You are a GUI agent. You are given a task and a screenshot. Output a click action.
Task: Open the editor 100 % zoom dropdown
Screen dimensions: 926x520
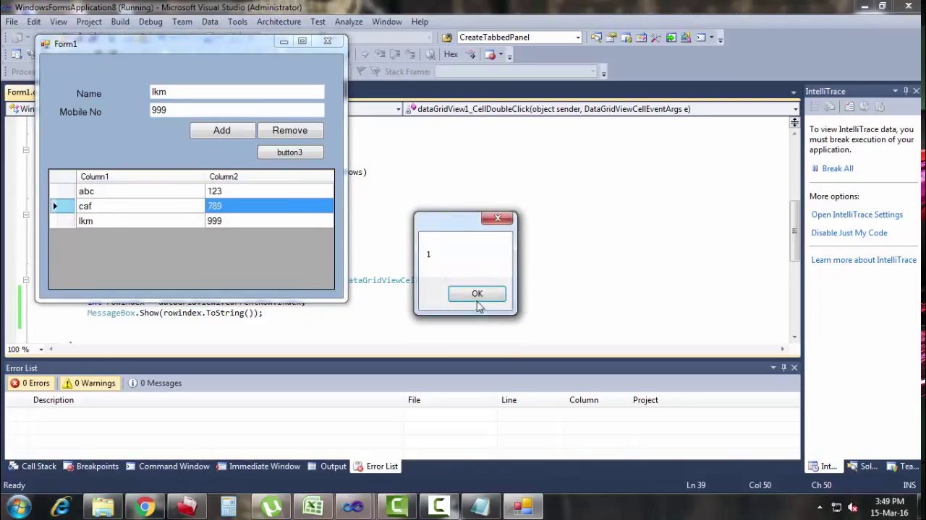(x=41, y=350)
